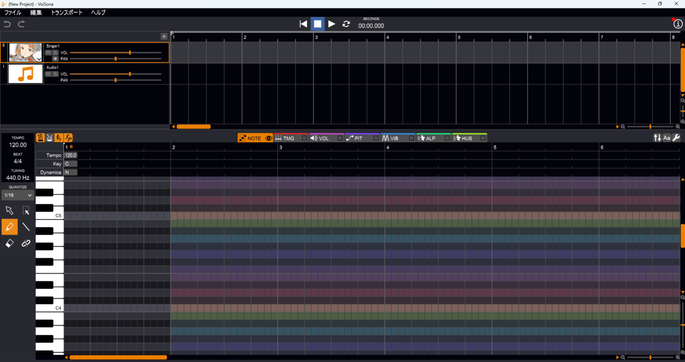Screen dimensions: 685x362
Task: Click the Singer1 VOL slider handle
Action: [130, 53]
